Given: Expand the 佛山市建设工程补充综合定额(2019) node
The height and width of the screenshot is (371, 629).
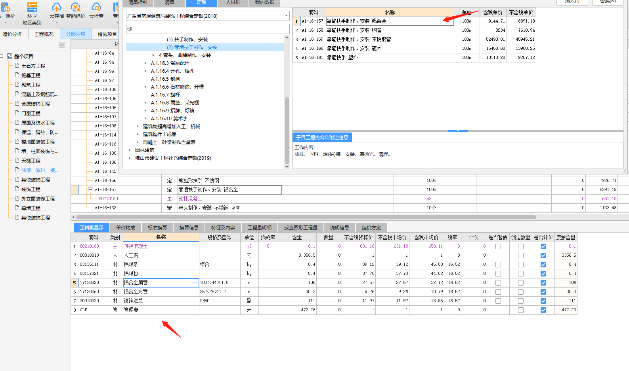Looking at the screenshot, I should point(130,158).
